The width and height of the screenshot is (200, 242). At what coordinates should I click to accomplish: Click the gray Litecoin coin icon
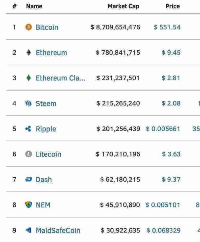point(29,154)
